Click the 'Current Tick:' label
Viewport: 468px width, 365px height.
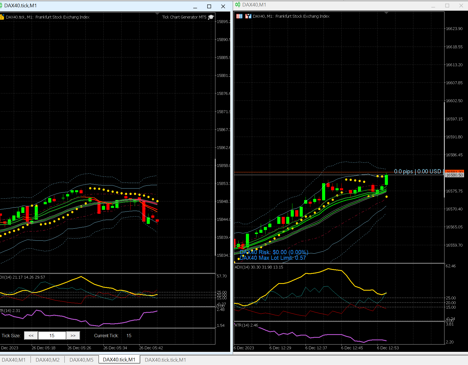pyautogui.click(x=106, y=336)
